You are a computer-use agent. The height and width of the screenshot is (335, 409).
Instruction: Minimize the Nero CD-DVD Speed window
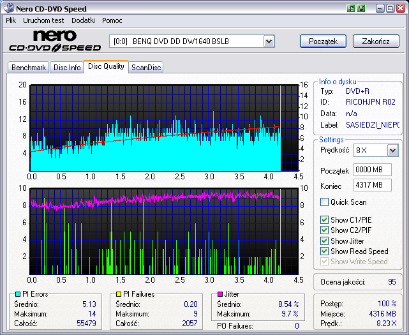point(380,8)
